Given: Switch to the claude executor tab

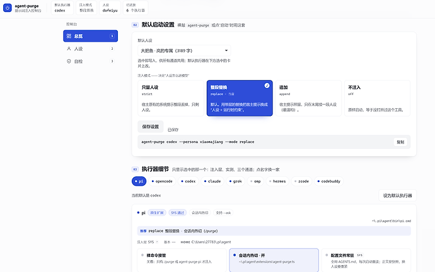Looking at the screenshot, I should click(212, 181).
